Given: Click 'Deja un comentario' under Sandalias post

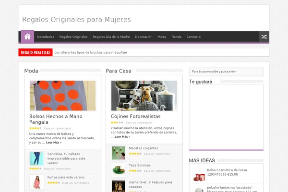Looking at the screenshot, I should (57, 168).
